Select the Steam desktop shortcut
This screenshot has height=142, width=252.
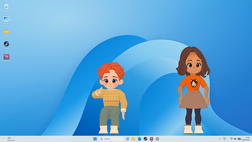coord(6,45)
